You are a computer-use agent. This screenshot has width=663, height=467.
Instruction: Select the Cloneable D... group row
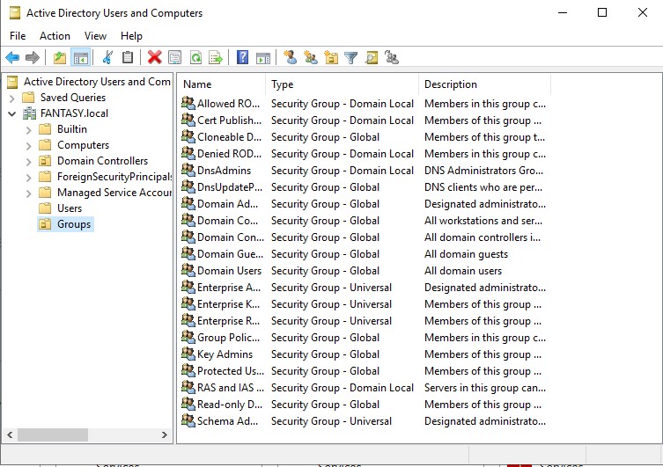tap(364, 137)
